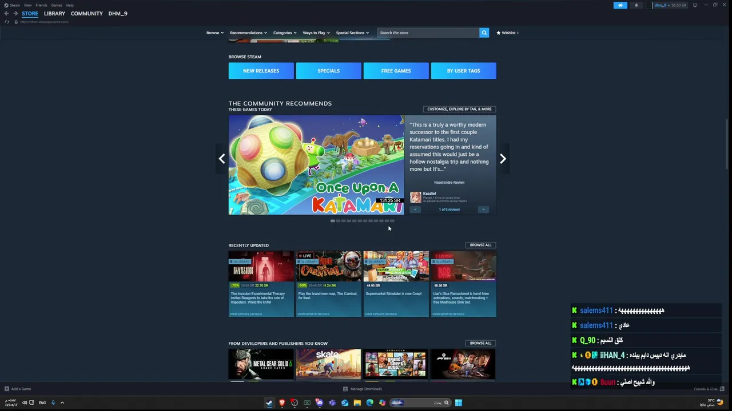Open Steam from the Windows taskbar
Image resolution: width=732 pixels, height=411 pixels.
click(269, 402)
